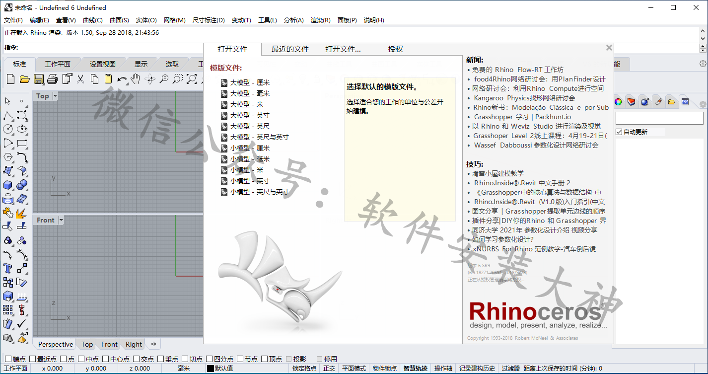Image resolution: width=708 pixels, height=374 pixels.
Task: Enable the 中心点 object snap checkbox
Action: click(x=105, y=359)
